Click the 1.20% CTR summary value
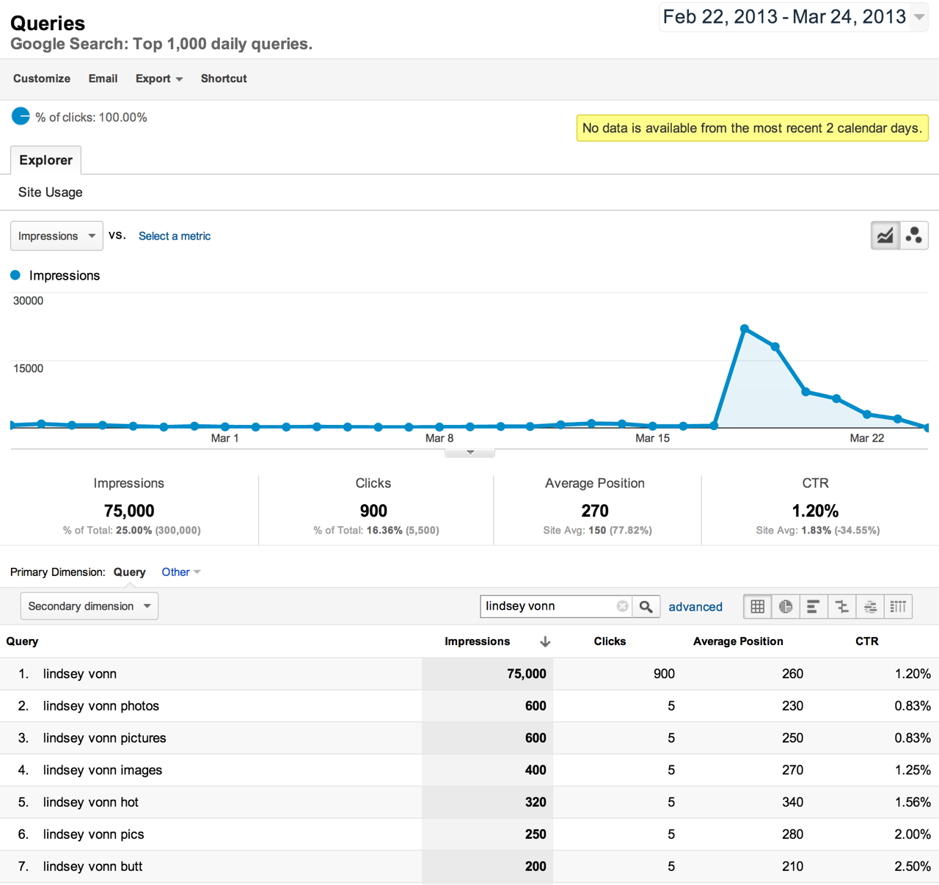 (x=815, y=511)
